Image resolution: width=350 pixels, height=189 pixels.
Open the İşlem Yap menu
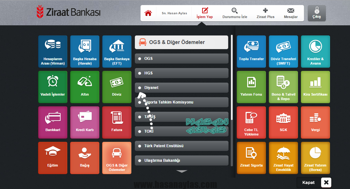[205, 13]
